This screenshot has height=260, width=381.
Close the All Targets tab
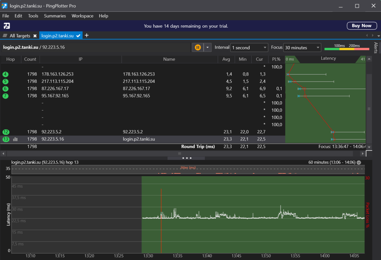(35, 36)
